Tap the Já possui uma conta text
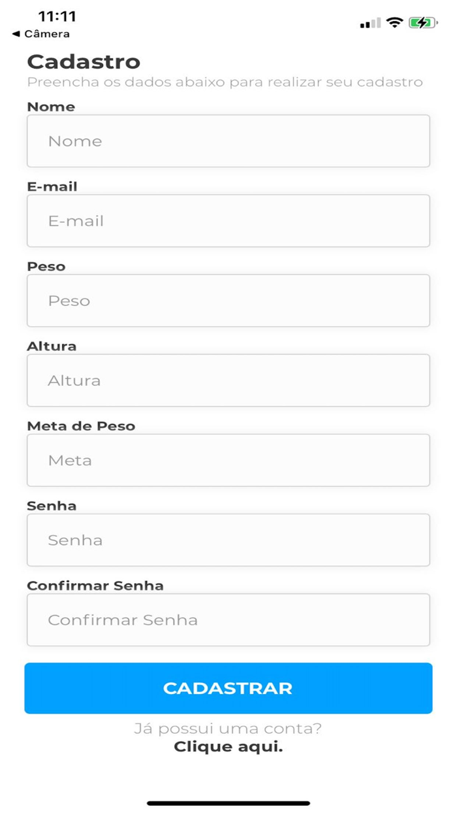Viewport: 457px width, 813px height. pyautogui.click(x=228, y=727)
